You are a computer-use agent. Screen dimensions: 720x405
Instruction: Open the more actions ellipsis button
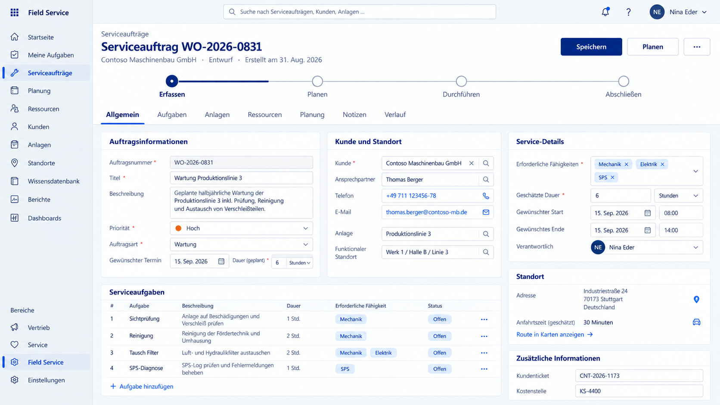click(x=697, y=47)
